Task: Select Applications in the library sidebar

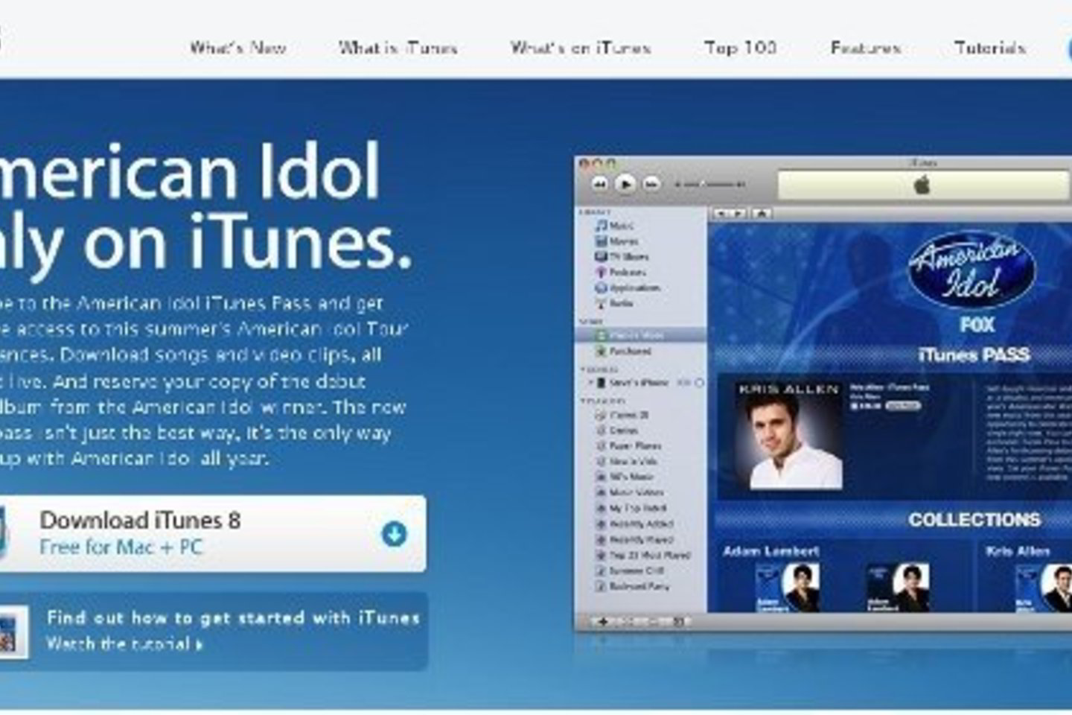Action: coord(627,287)
